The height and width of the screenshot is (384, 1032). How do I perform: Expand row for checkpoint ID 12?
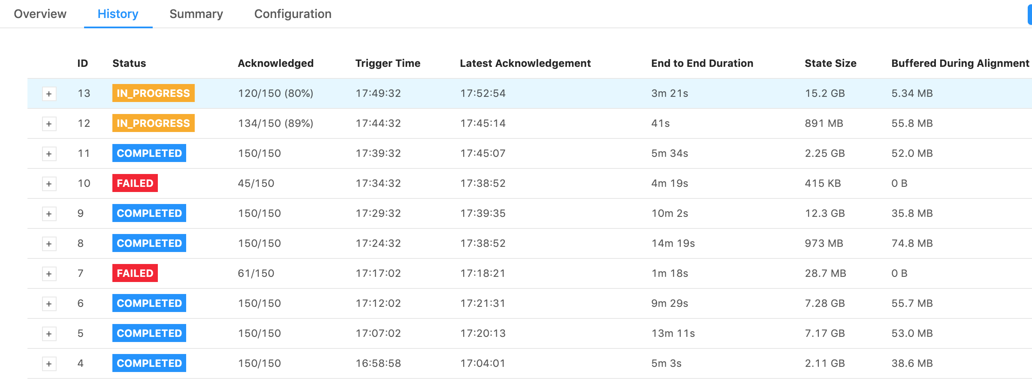49,124
